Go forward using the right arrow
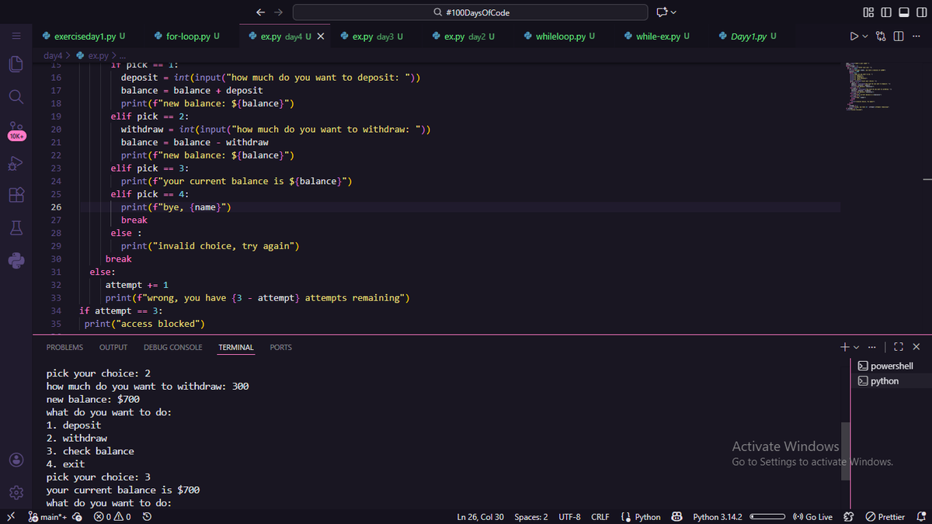This screenshot has width=932, height=524. pos(279,12)
